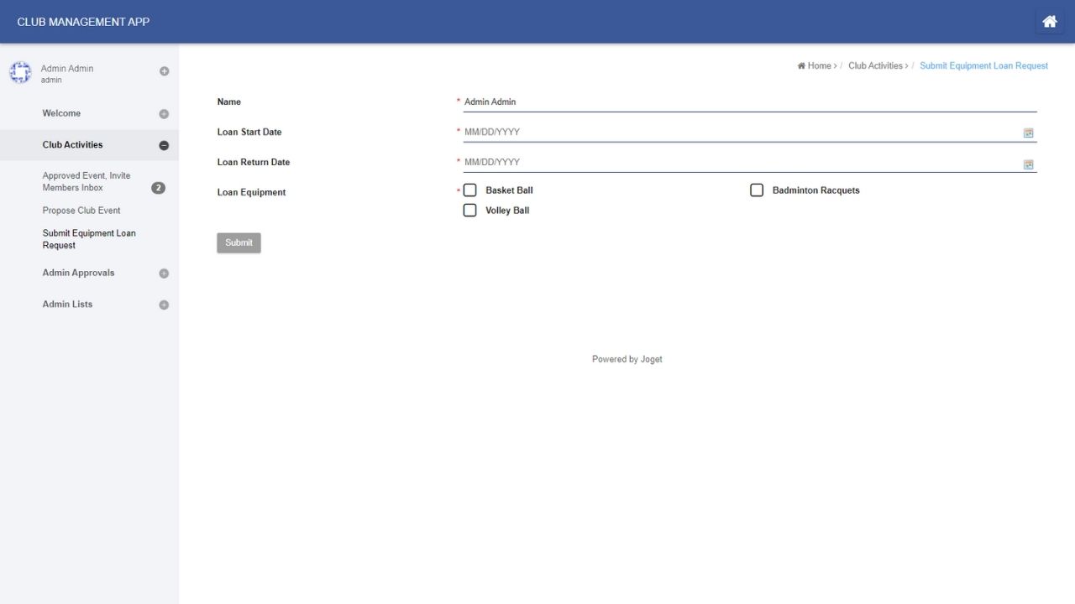
Task: Tick the Badminton Racquets checkbox
Action: 757,190
